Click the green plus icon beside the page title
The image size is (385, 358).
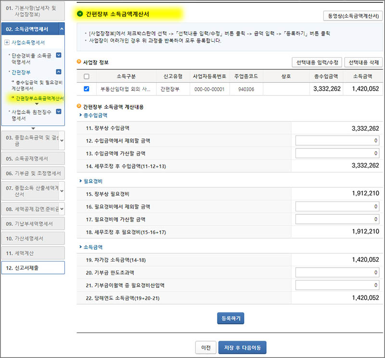tap(80, 13)
